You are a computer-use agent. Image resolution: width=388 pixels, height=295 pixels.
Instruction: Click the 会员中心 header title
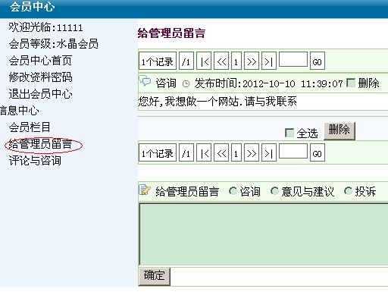[x=32, y=7]
